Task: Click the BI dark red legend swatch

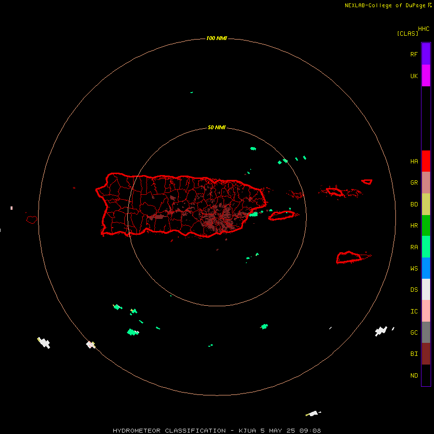Action: coord(426,354)
